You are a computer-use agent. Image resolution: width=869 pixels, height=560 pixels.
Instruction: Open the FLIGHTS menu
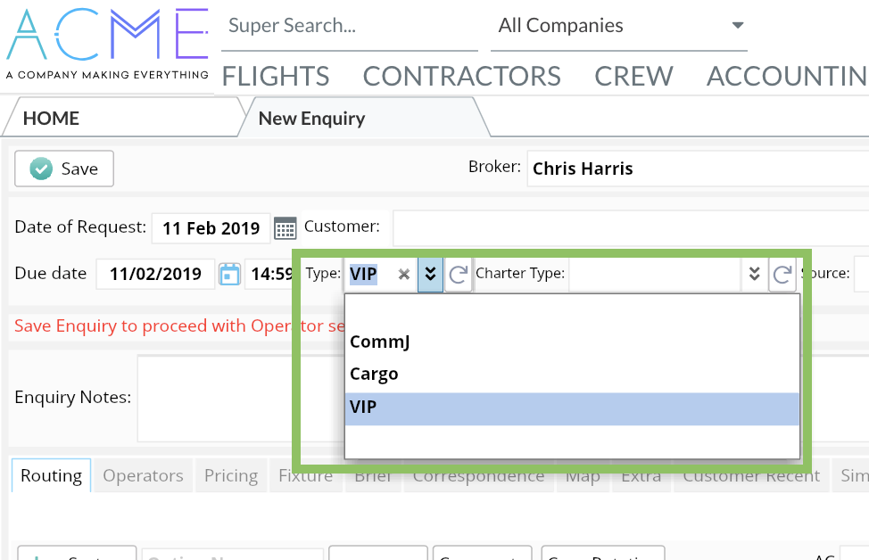click(x=276, y=77)
